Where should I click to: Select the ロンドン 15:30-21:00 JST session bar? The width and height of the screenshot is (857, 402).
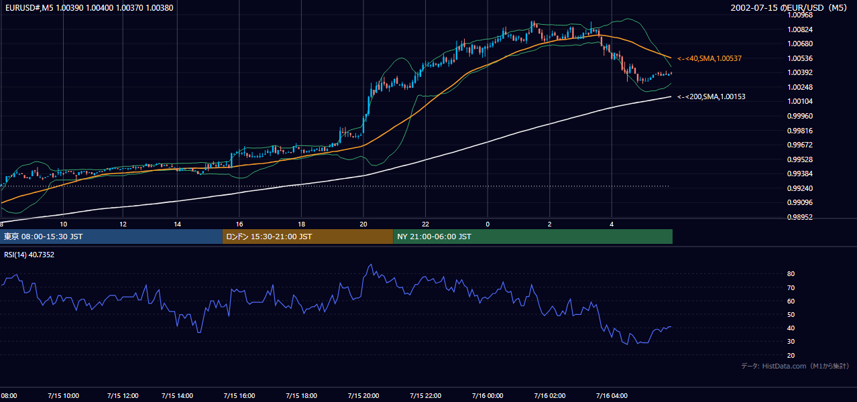(x=308, y=237)
